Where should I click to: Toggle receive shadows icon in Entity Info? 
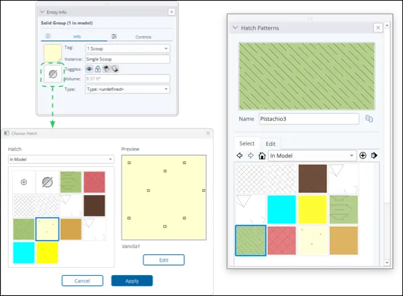[x=106, y=69]
